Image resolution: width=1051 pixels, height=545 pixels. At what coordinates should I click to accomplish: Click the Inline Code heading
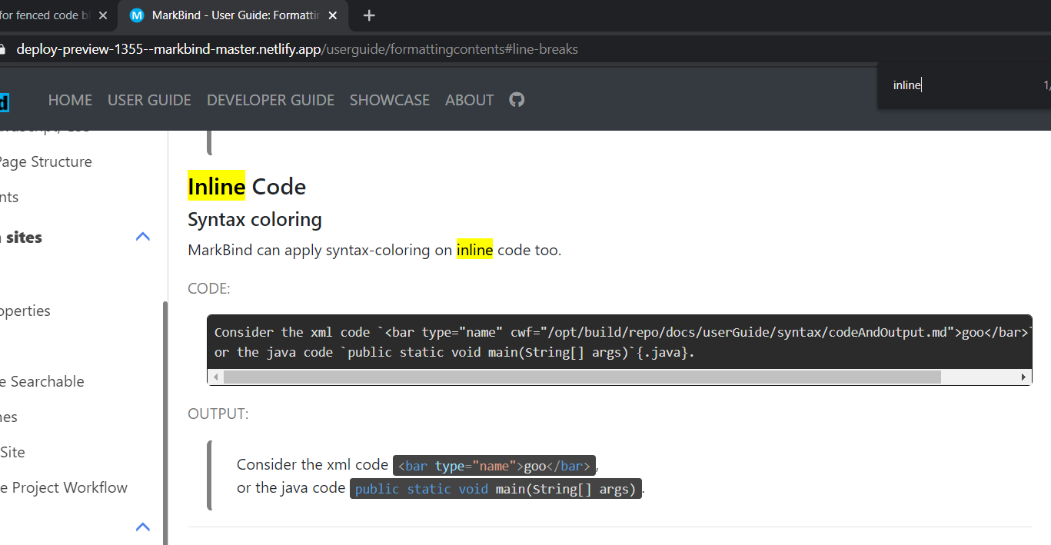click(x=247, y=186)
